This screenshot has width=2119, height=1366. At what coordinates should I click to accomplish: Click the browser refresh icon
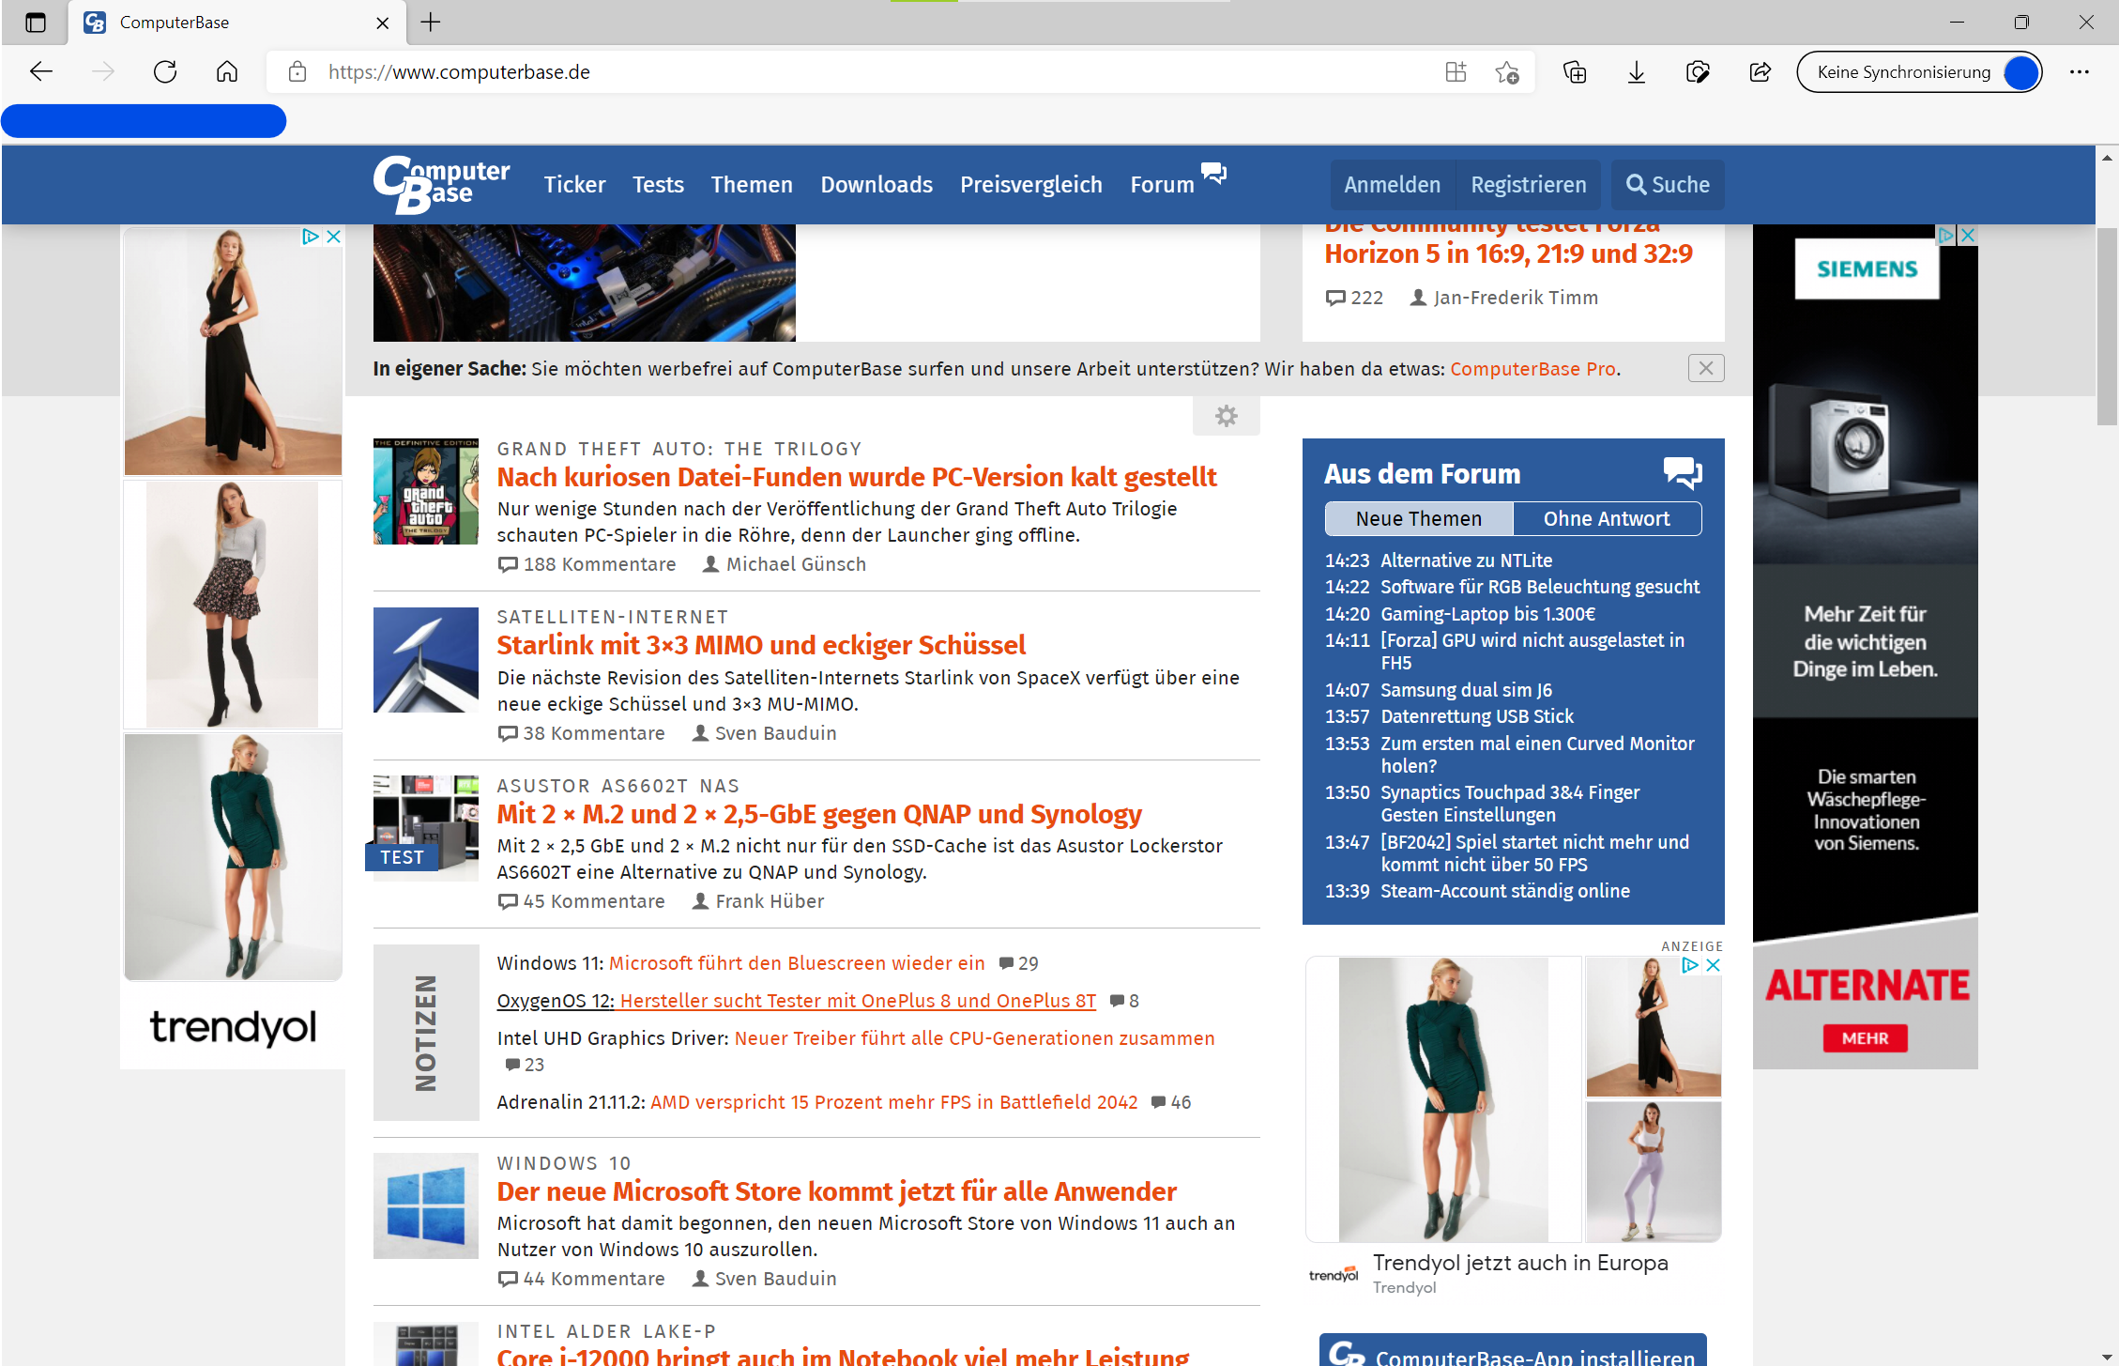point(165,72)
